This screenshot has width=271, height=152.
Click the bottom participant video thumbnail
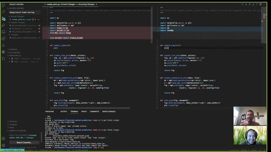click(x=250, y=135)
